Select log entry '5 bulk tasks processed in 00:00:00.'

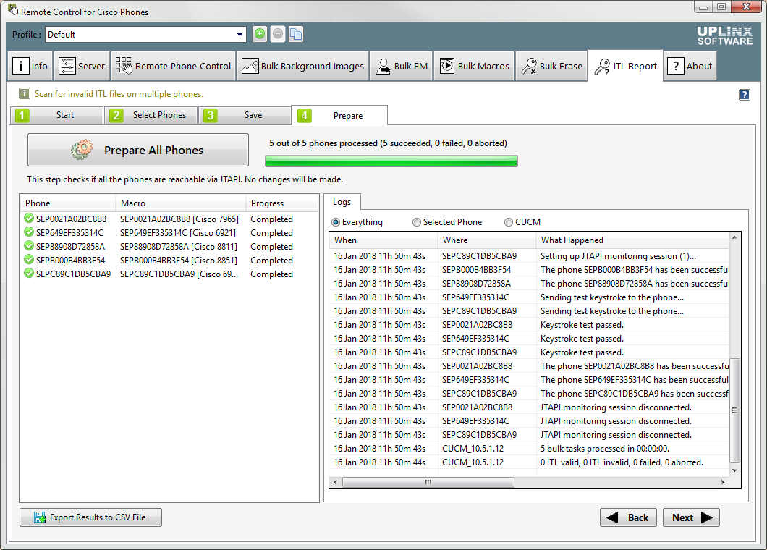click(x=605, y=449)
